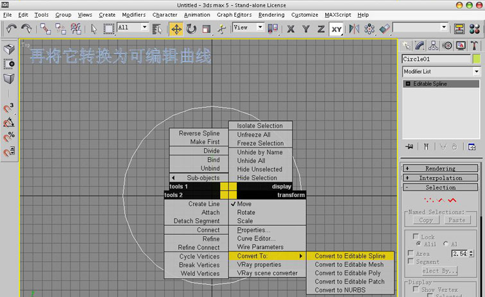Expand the Editable Spline stack entry
The width and height of the screenshot is (485, 297).
pyautogui.click(x=408, y=84)
